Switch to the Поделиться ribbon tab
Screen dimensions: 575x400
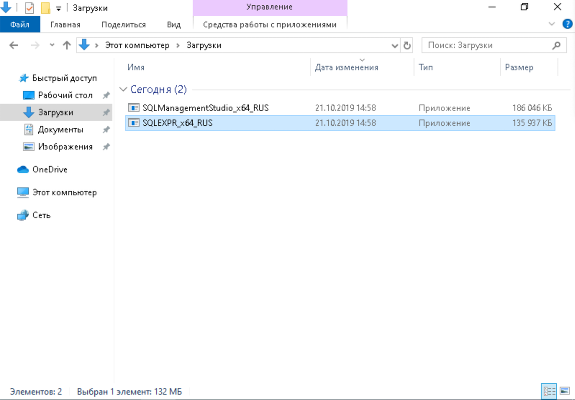124,24
